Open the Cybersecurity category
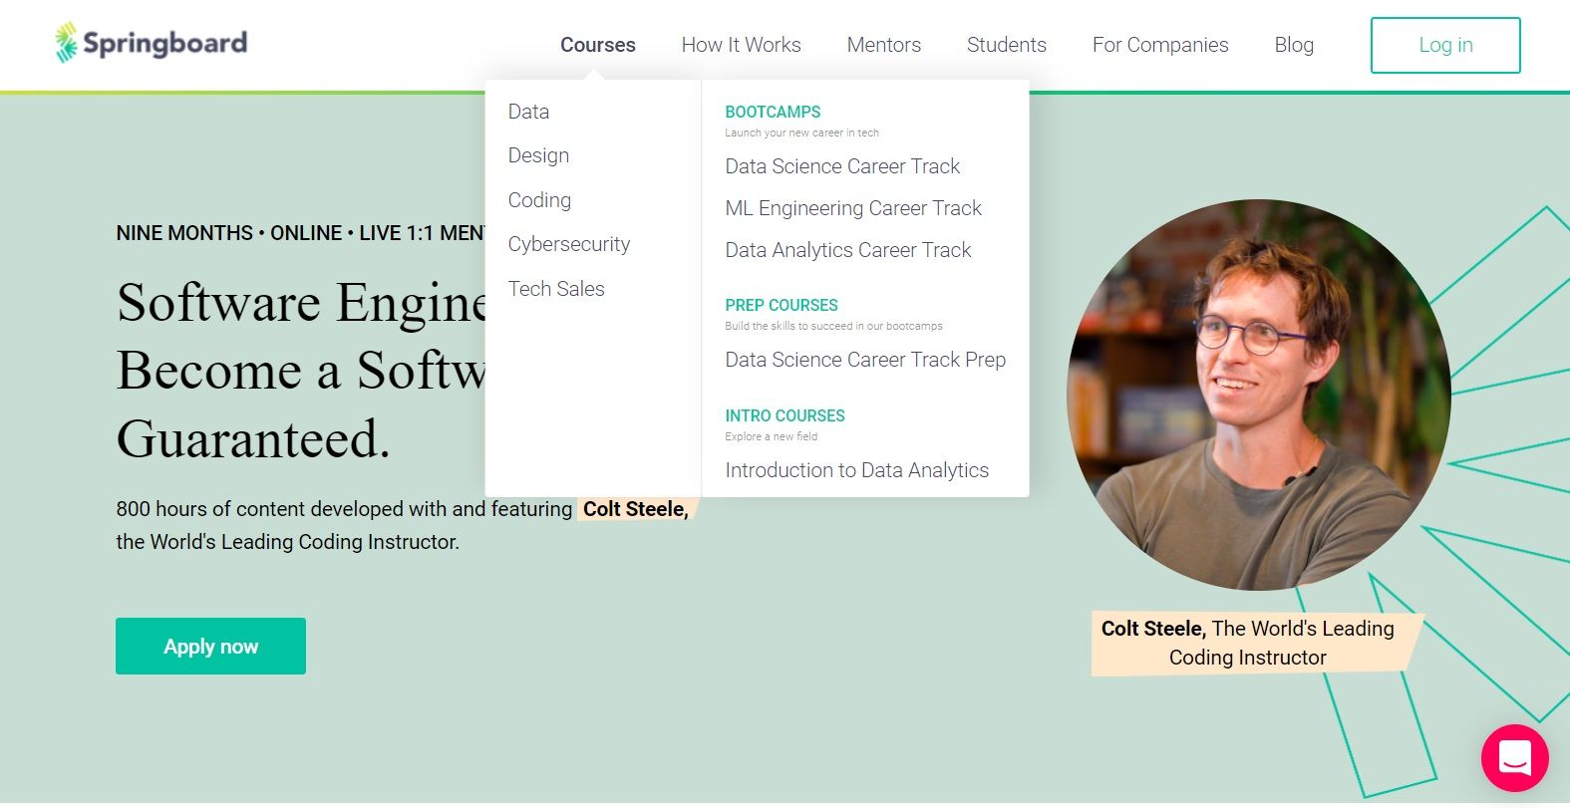This screenshot has height=808, width=1570. tap(568, 244)
